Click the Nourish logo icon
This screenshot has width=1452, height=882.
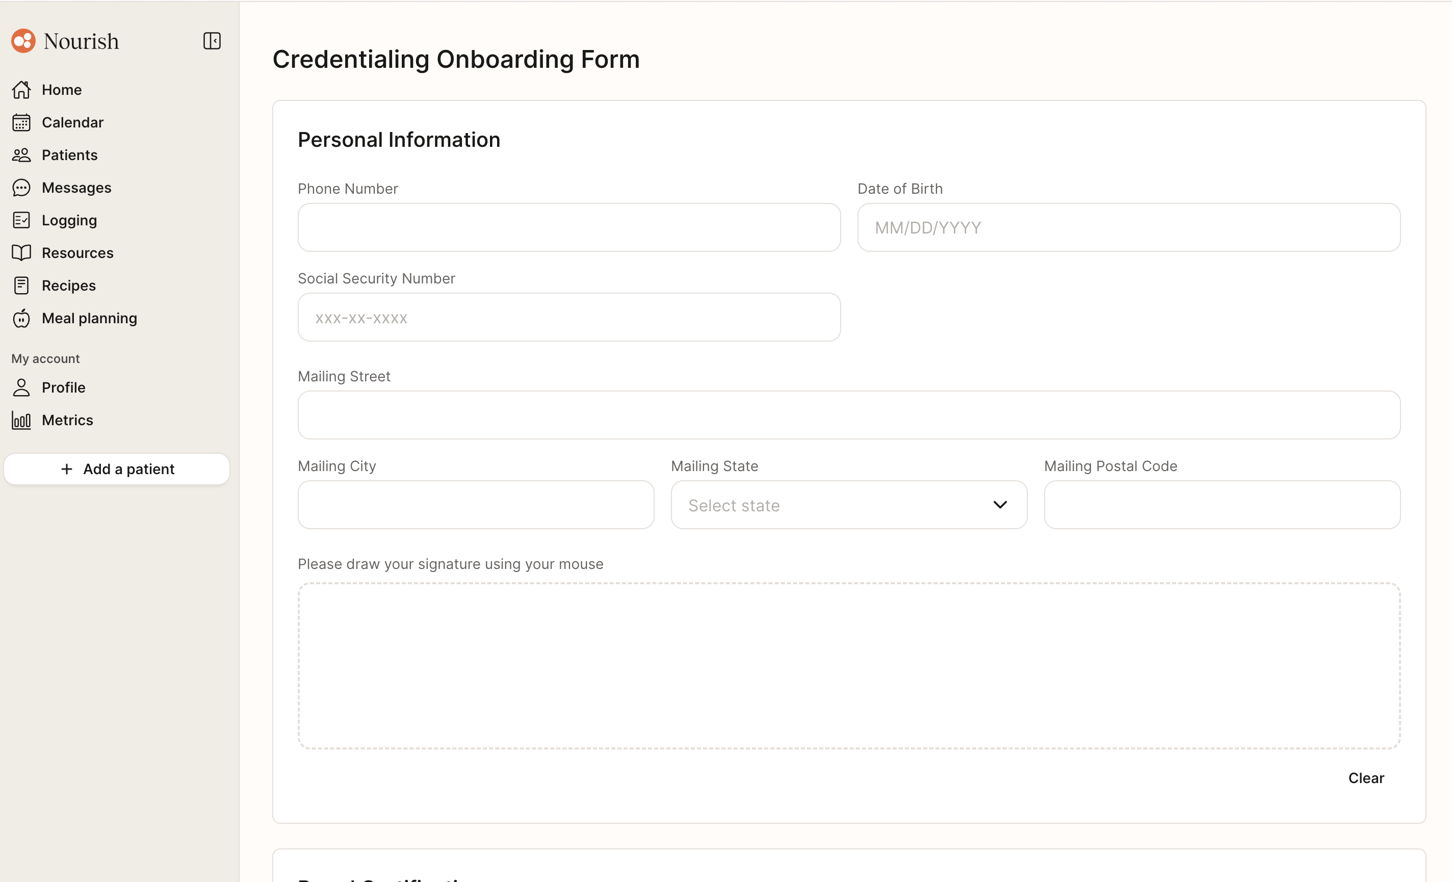[23, 41]
